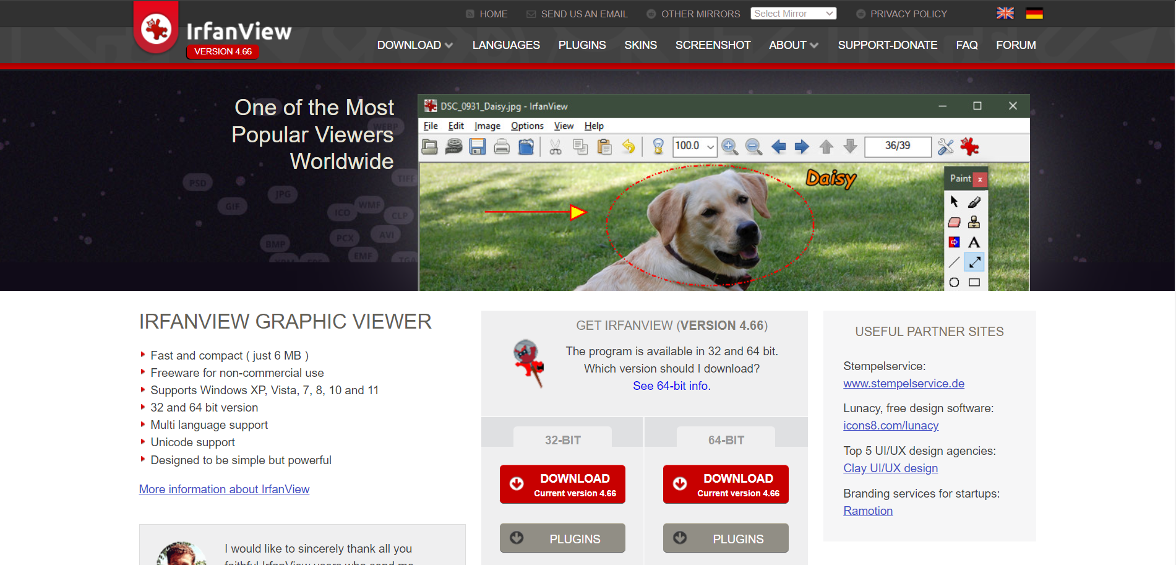This screenshot has width=1176, height=565.
Task: Select the Clone stamp tool in Paint panel
Action: click(974, 222)
